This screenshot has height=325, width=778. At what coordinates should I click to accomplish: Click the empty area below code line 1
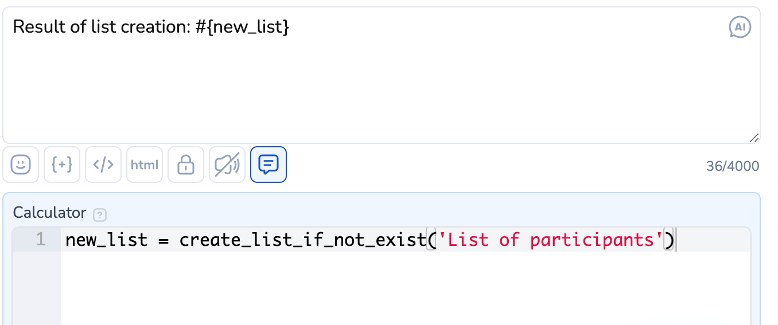[402, 287]
